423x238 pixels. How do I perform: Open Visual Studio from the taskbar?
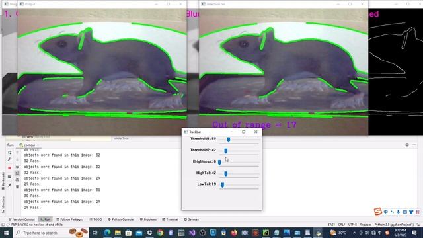pos(192,233)
